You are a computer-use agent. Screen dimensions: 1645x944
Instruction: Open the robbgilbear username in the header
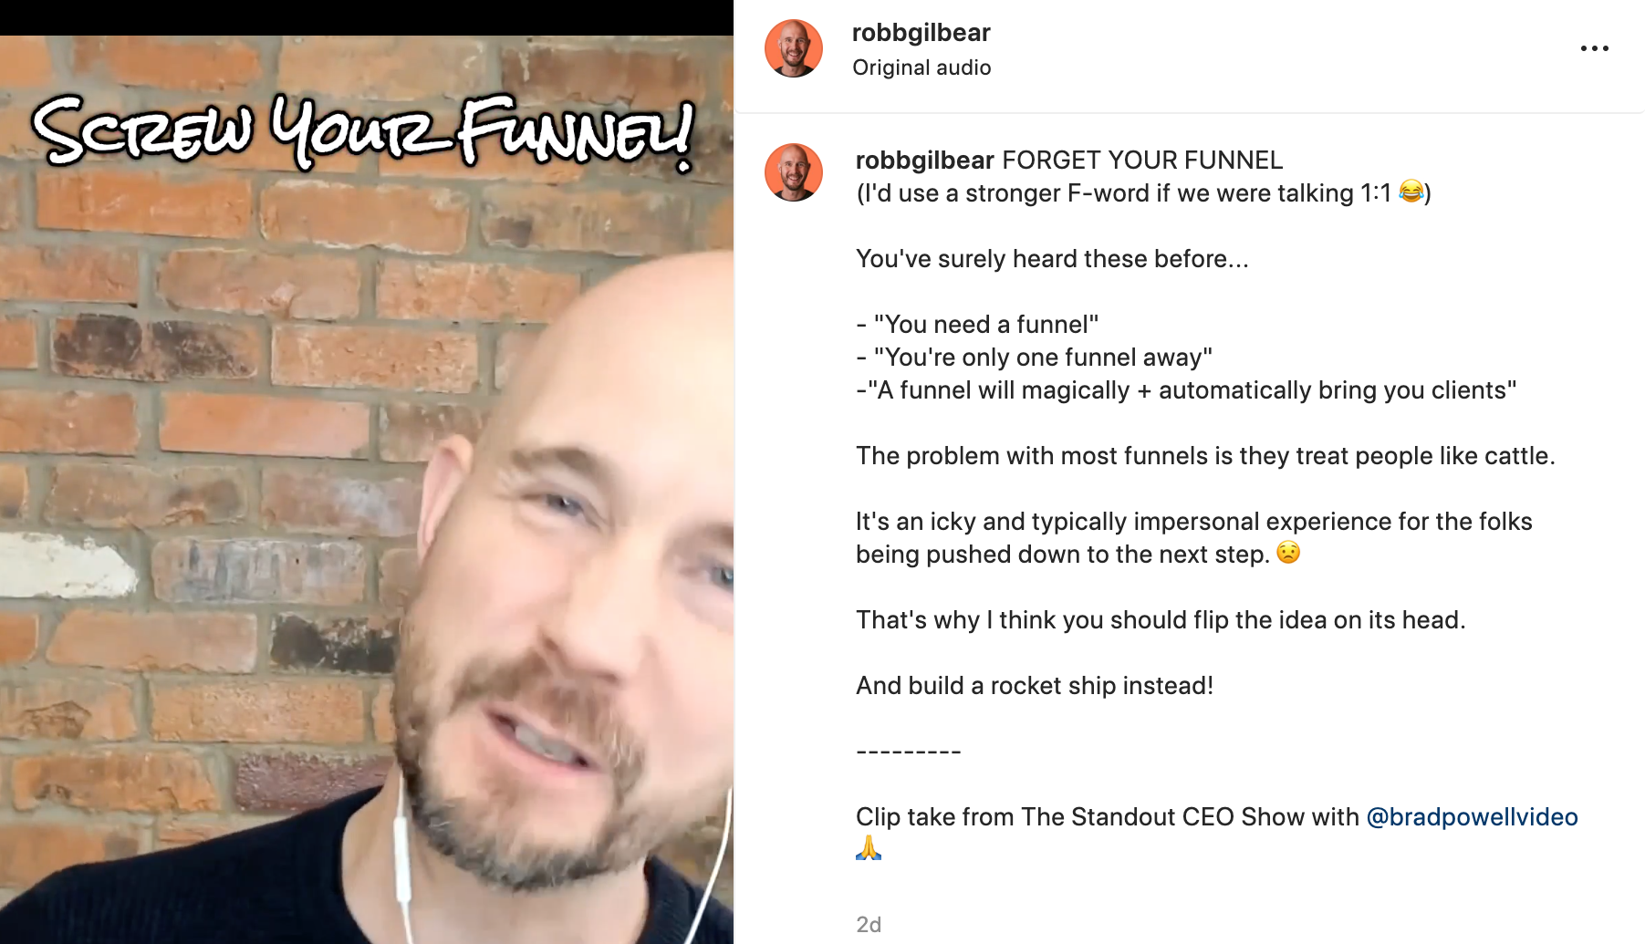921,33
